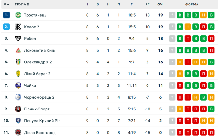Viewport: 218px width, 138px height.
Task: Click the Гірник-Спорт team logo
Action: point(18,109)
